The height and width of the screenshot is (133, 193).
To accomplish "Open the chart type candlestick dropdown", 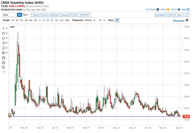I will (x=26, y=15).
